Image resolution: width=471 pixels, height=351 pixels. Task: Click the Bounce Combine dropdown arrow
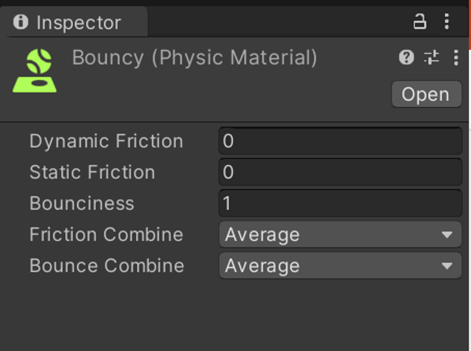coord(447,266)
